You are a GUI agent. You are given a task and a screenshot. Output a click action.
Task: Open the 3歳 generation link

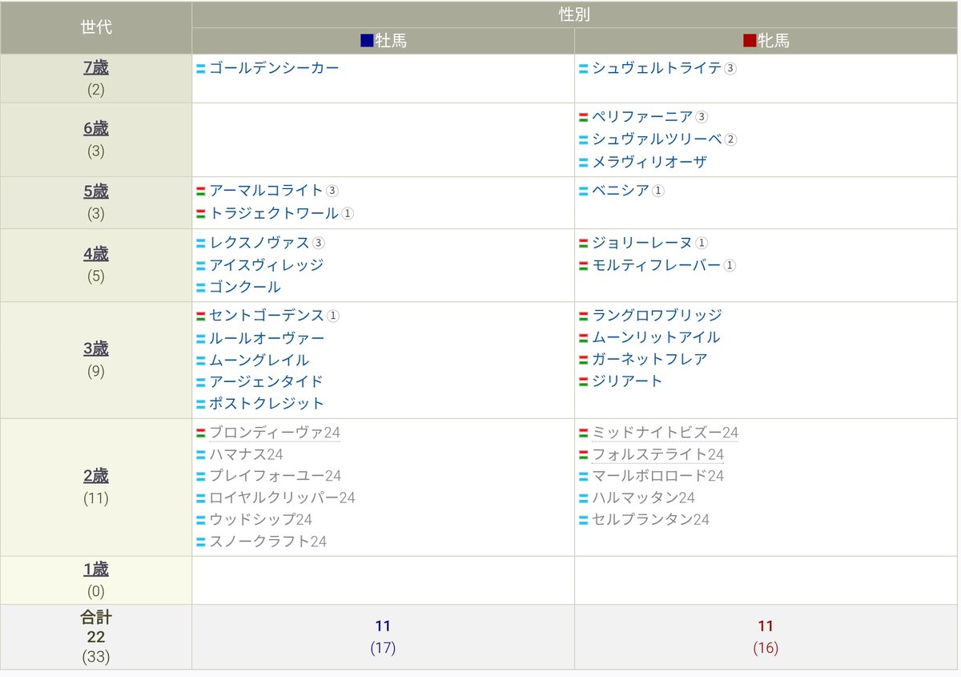click(x=96, y=349)
